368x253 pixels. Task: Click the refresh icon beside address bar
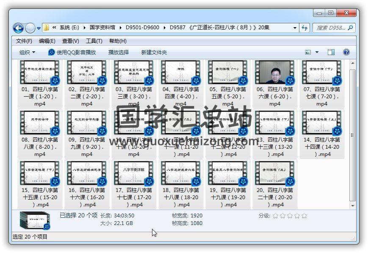(x=304, y=28)
